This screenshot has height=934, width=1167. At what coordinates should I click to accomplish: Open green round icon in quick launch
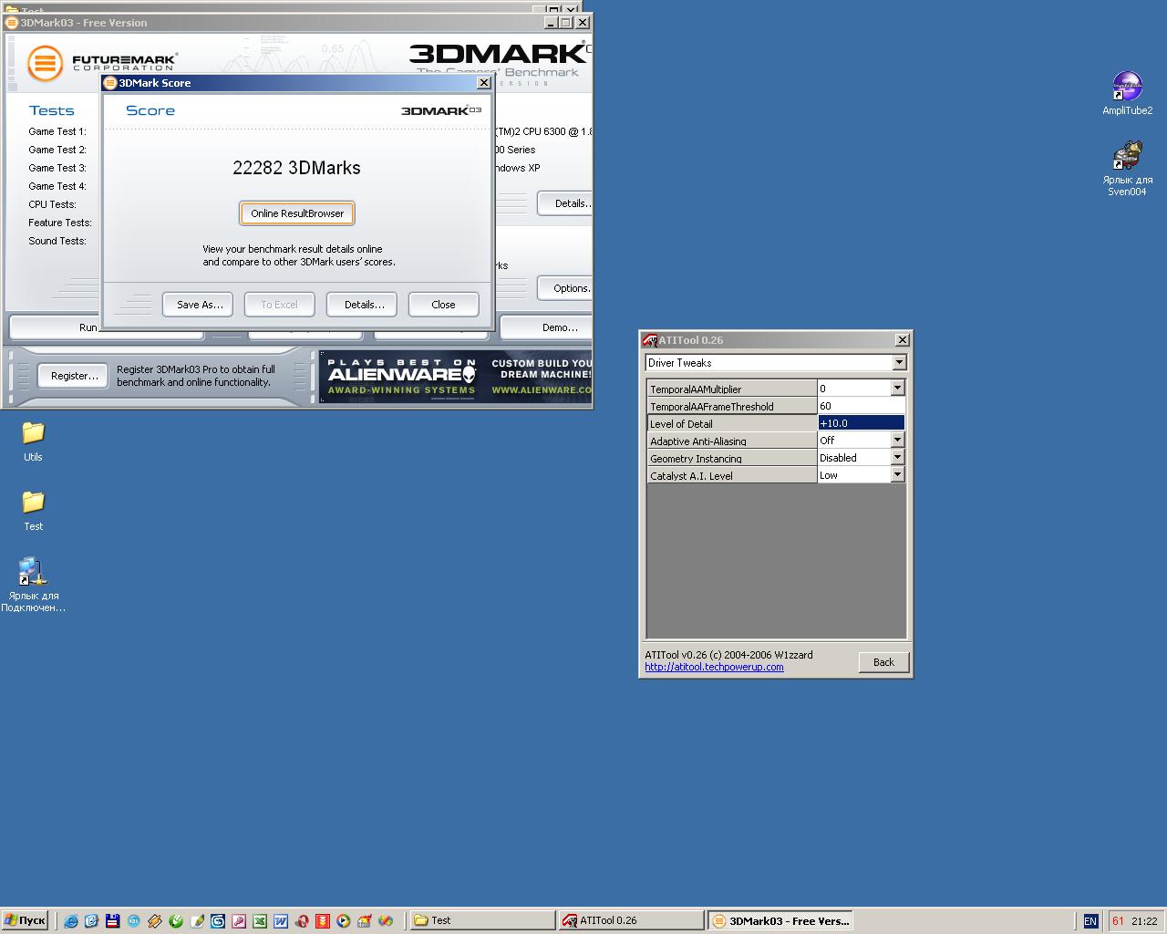[x=176, y=921]
